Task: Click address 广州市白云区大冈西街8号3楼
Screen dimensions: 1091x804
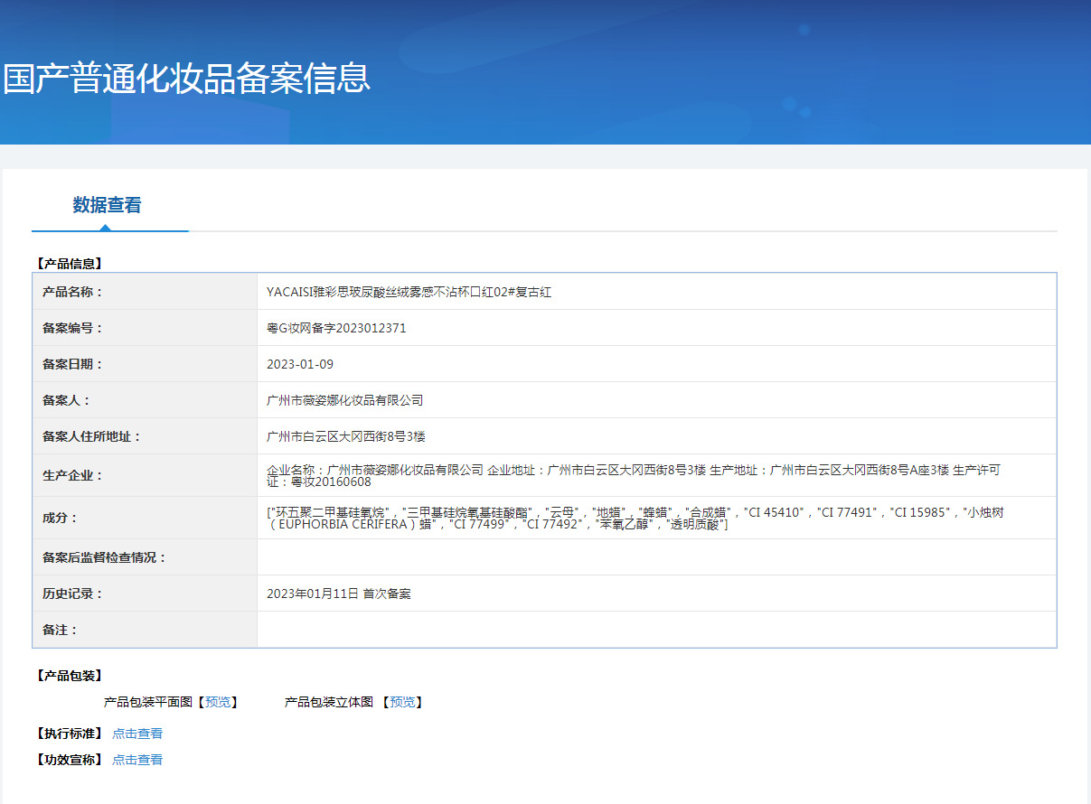Action: click(x=345, y=436)
